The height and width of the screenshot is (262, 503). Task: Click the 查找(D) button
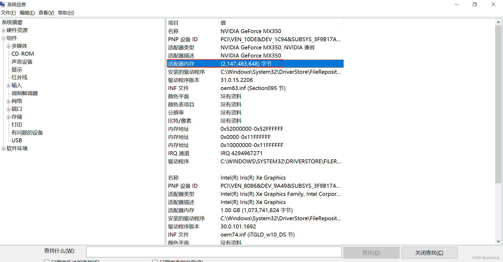click(371, 253)
